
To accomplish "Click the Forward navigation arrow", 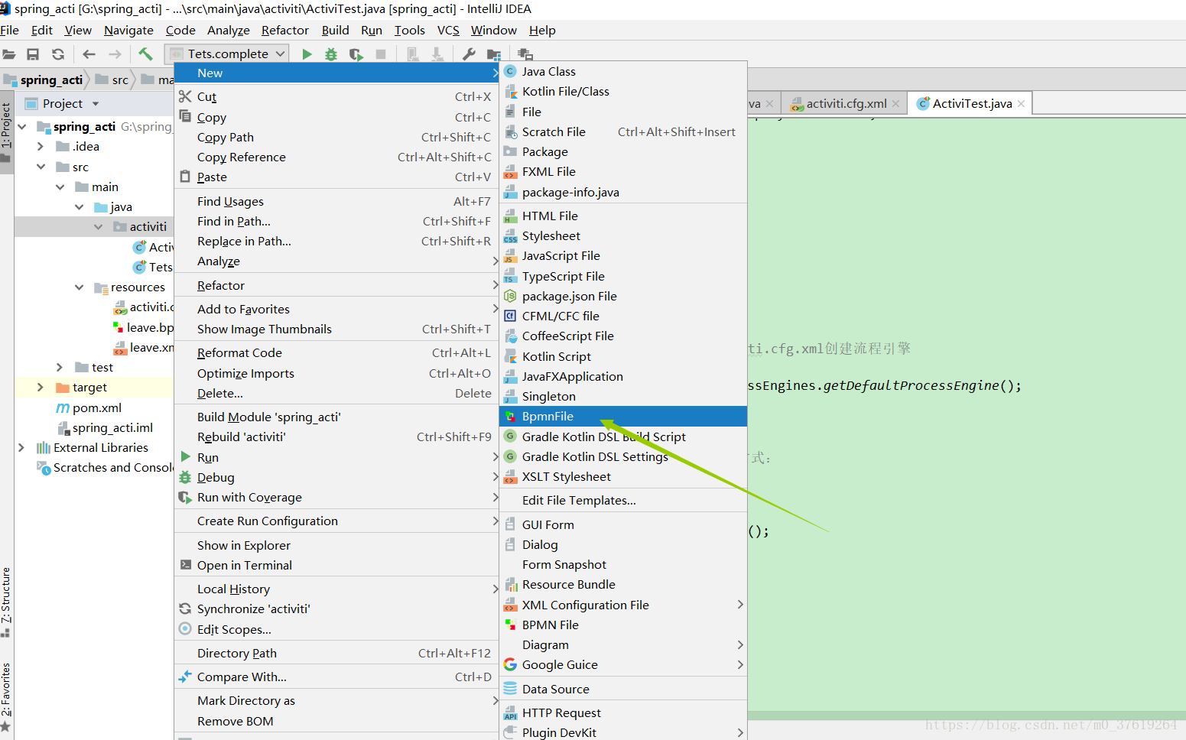I will (x=115, y=54).
